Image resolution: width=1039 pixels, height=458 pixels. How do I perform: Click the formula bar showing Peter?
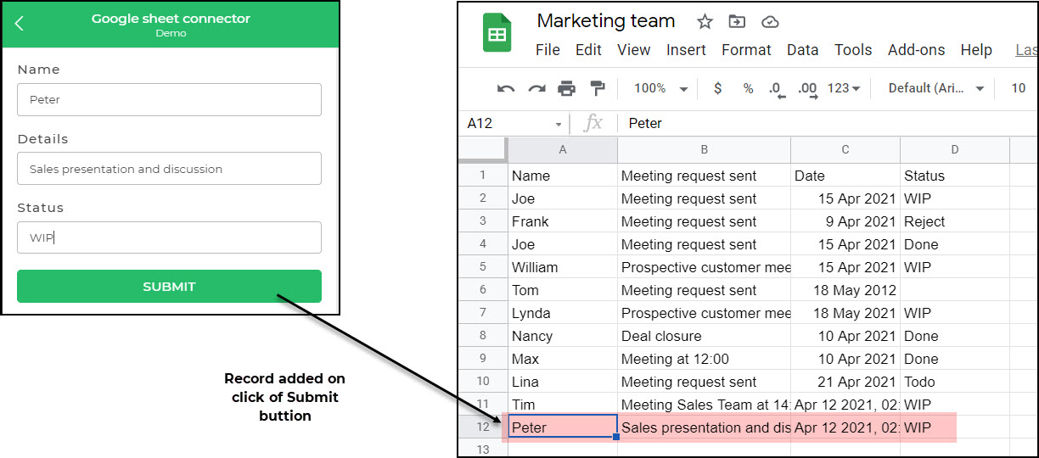click(x=828, y=124)
